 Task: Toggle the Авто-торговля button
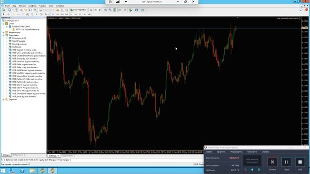tap(78, 10)
